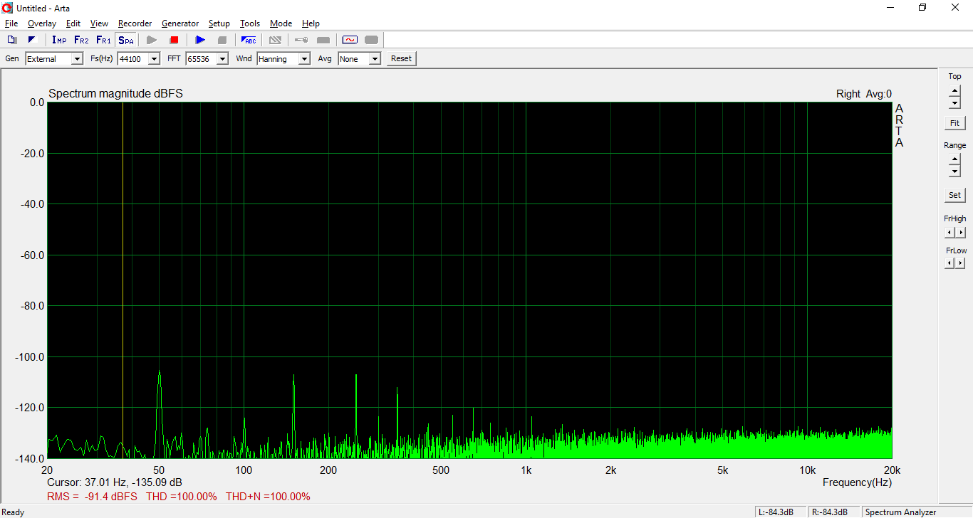This screenshot has width=973, height=518.
Task: Click the black/white color scheme toolbar icon
Action: point(31,40)
